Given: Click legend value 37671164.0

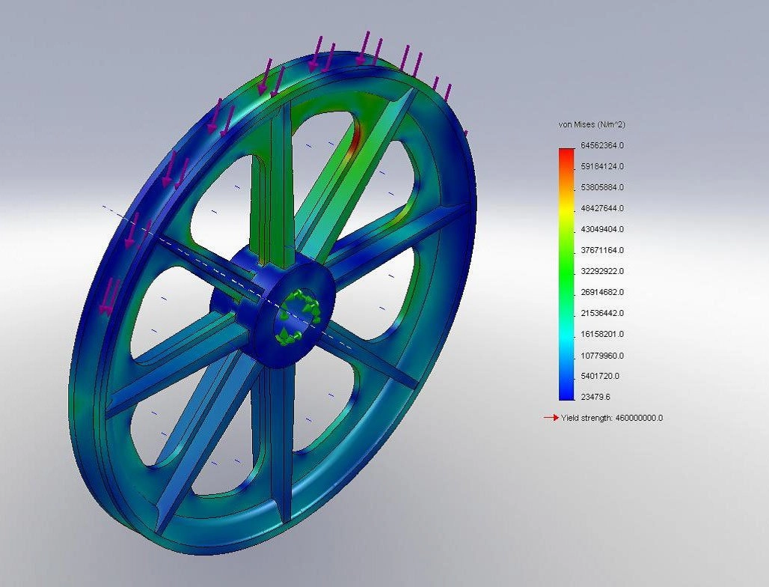Looking at the screenshot, I should coord(602,250).
